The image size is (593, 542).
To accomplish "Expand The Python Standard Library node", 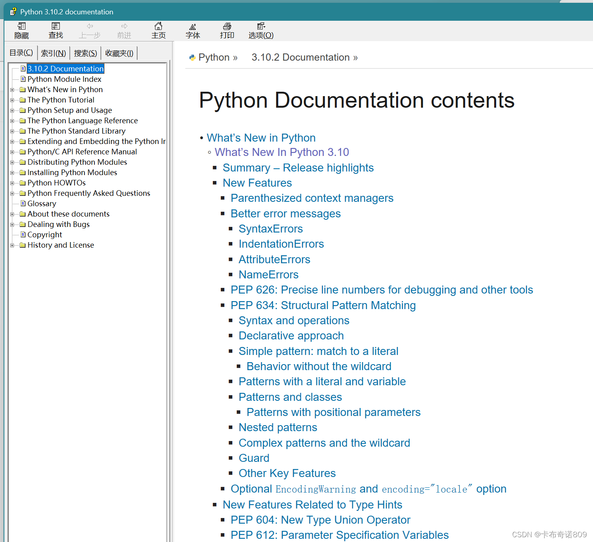I will point(12,131).
